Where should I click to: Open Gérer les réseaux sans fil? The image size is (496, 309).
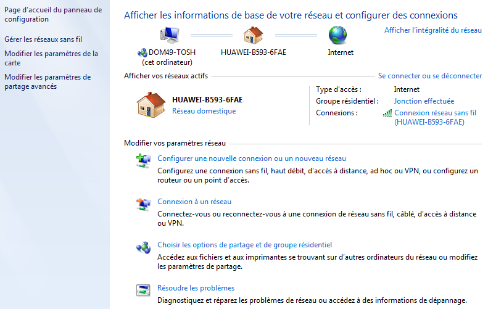[x=43, y=39]
